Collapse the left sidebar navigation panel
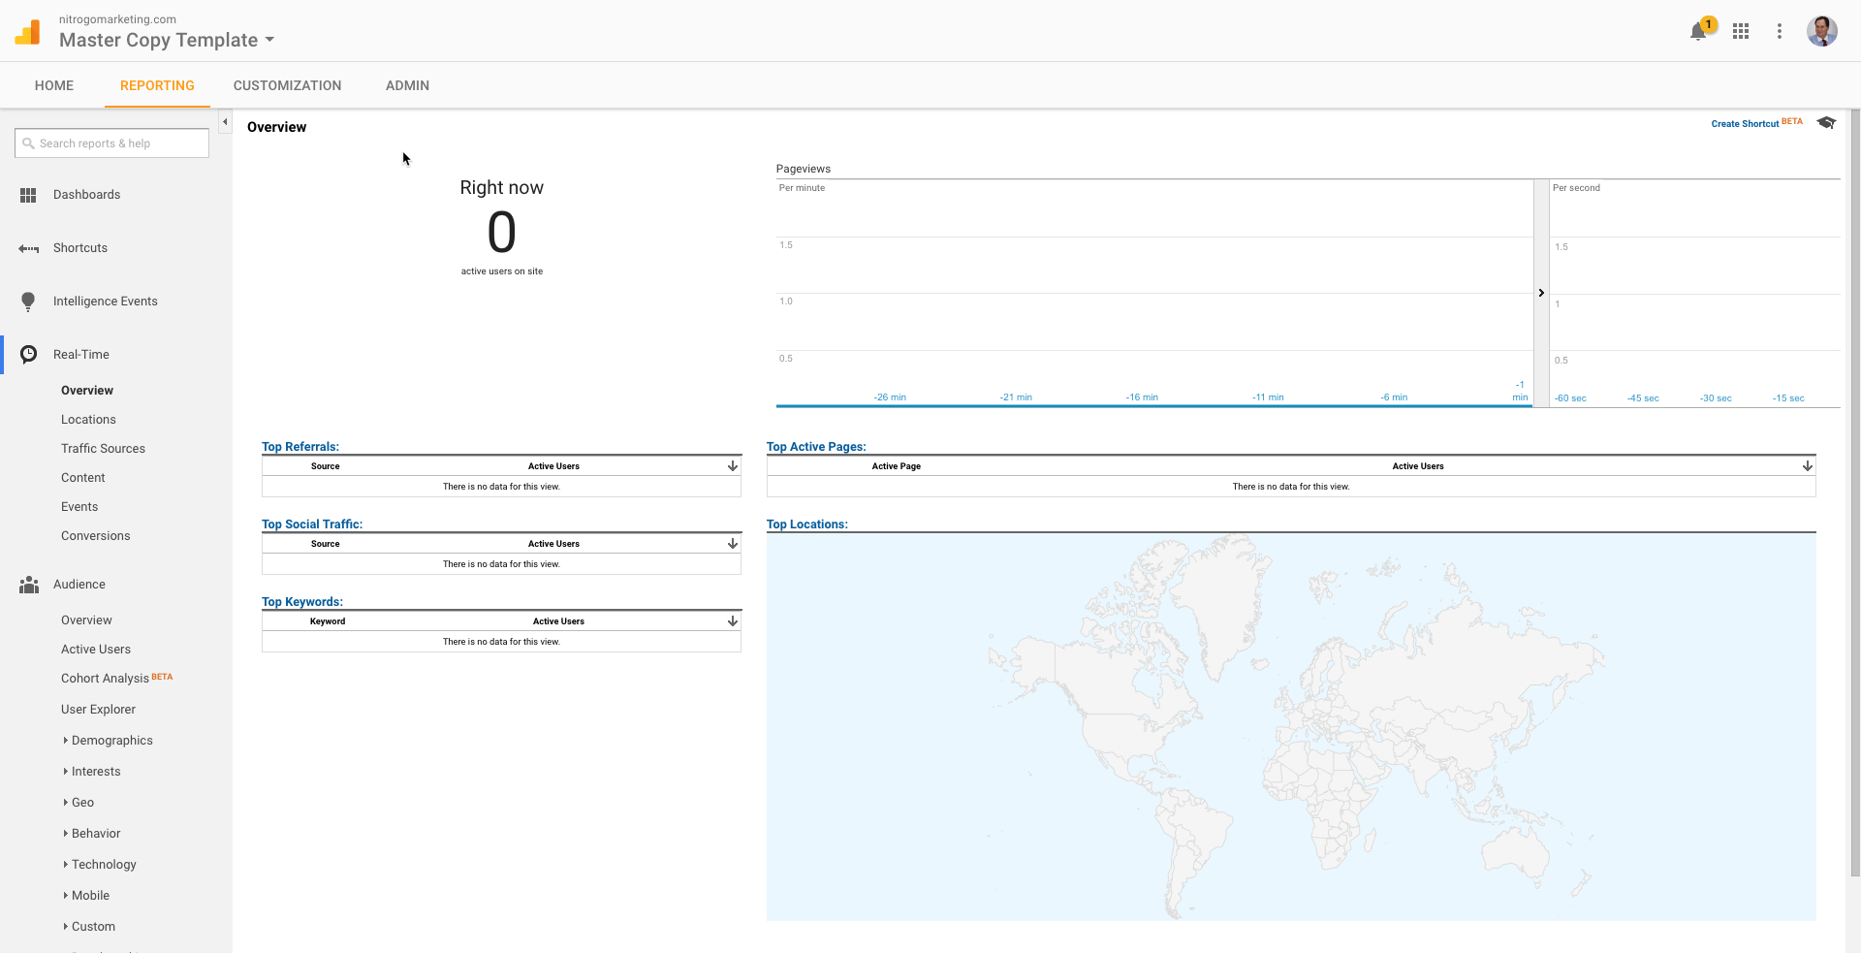This screenshot has height=953, width=1861. [x=225, y=122]
